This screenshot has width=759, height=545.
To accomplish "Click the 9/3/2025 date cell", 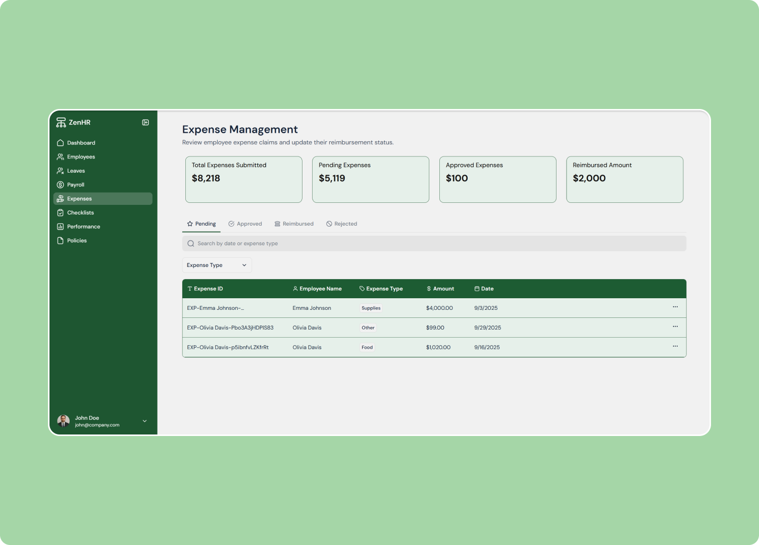I will 486,308.
